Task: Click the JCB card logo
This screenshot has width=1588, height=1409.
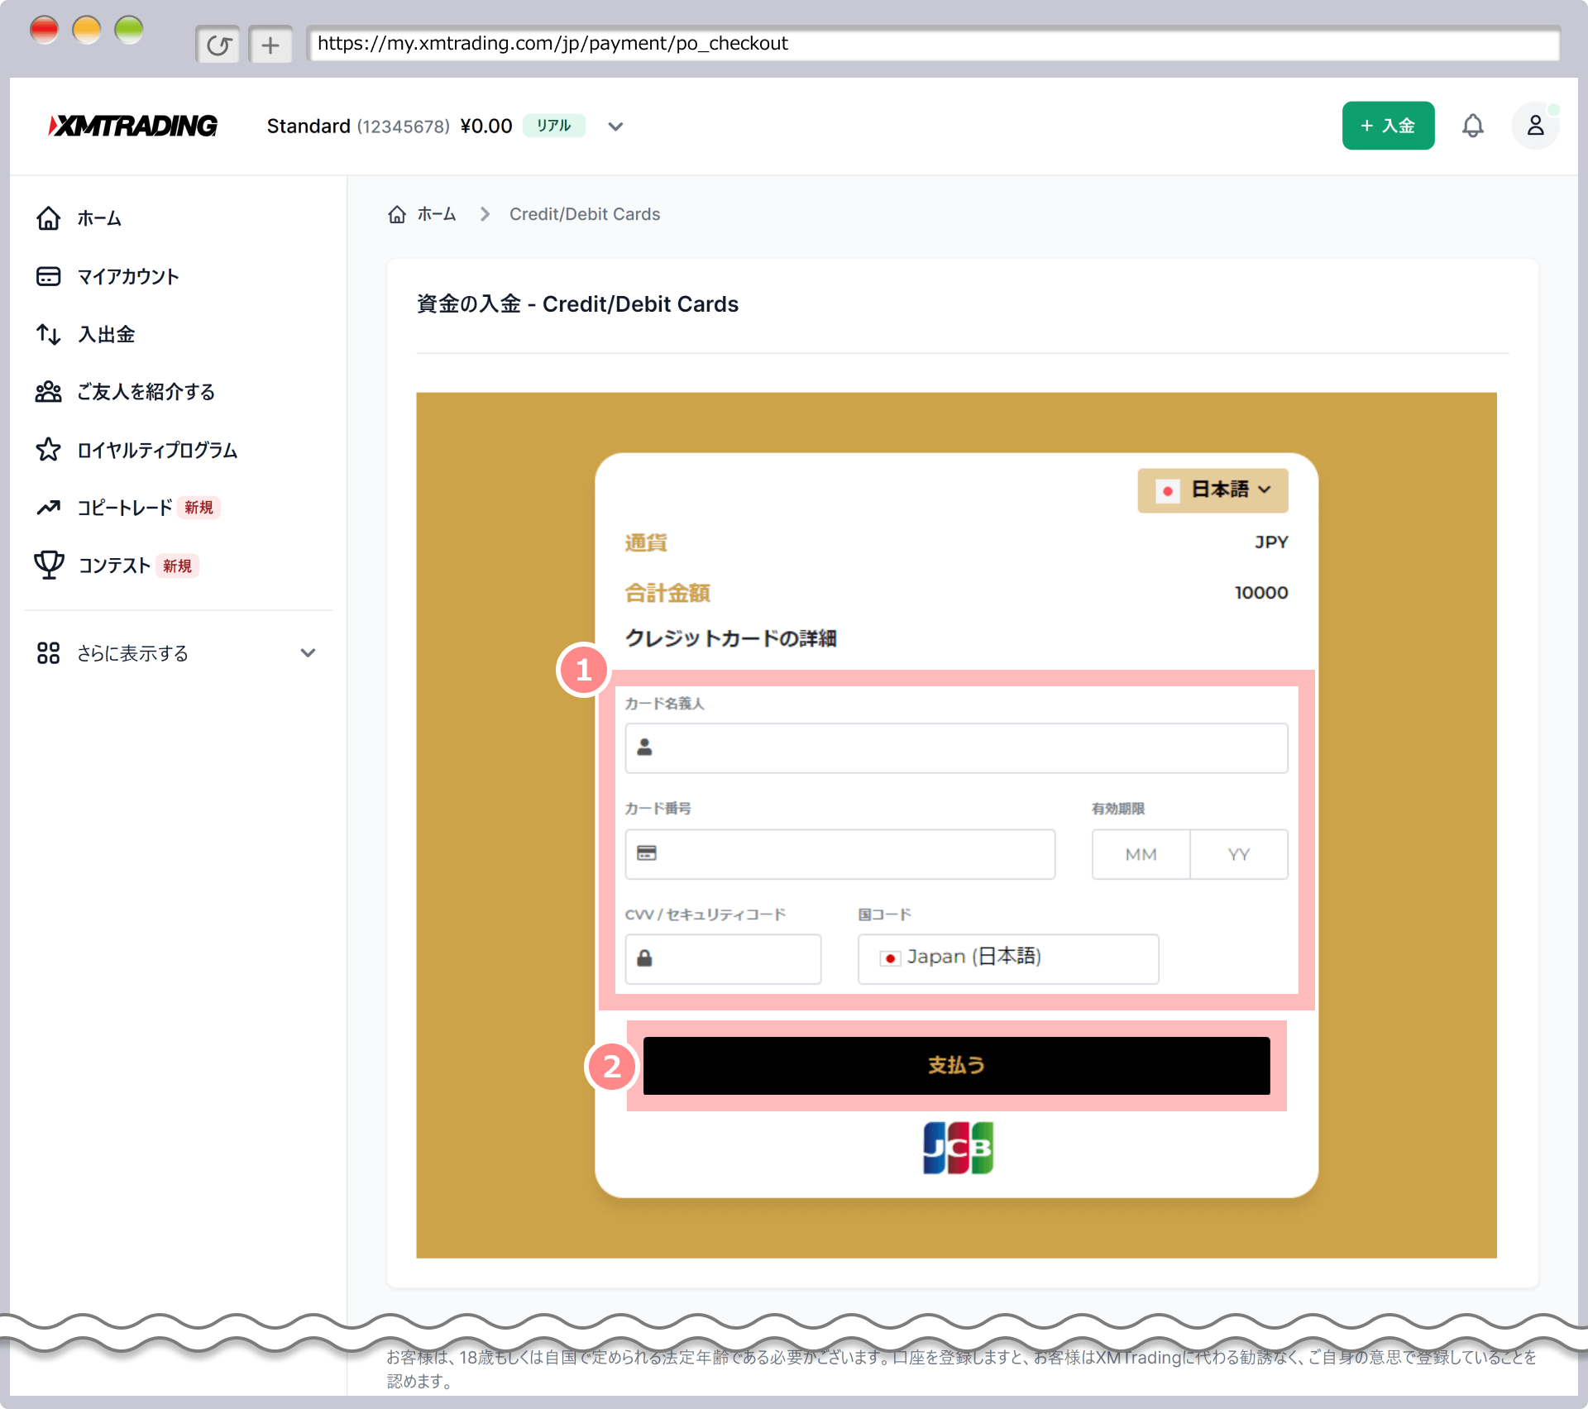Action: (958, 1148)
